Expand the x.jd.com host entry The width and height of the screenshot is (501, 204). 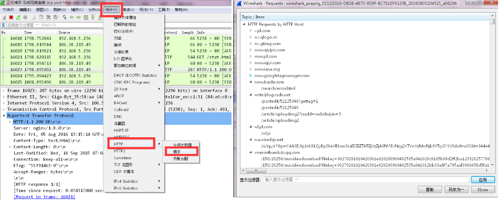tap(251, 30)
